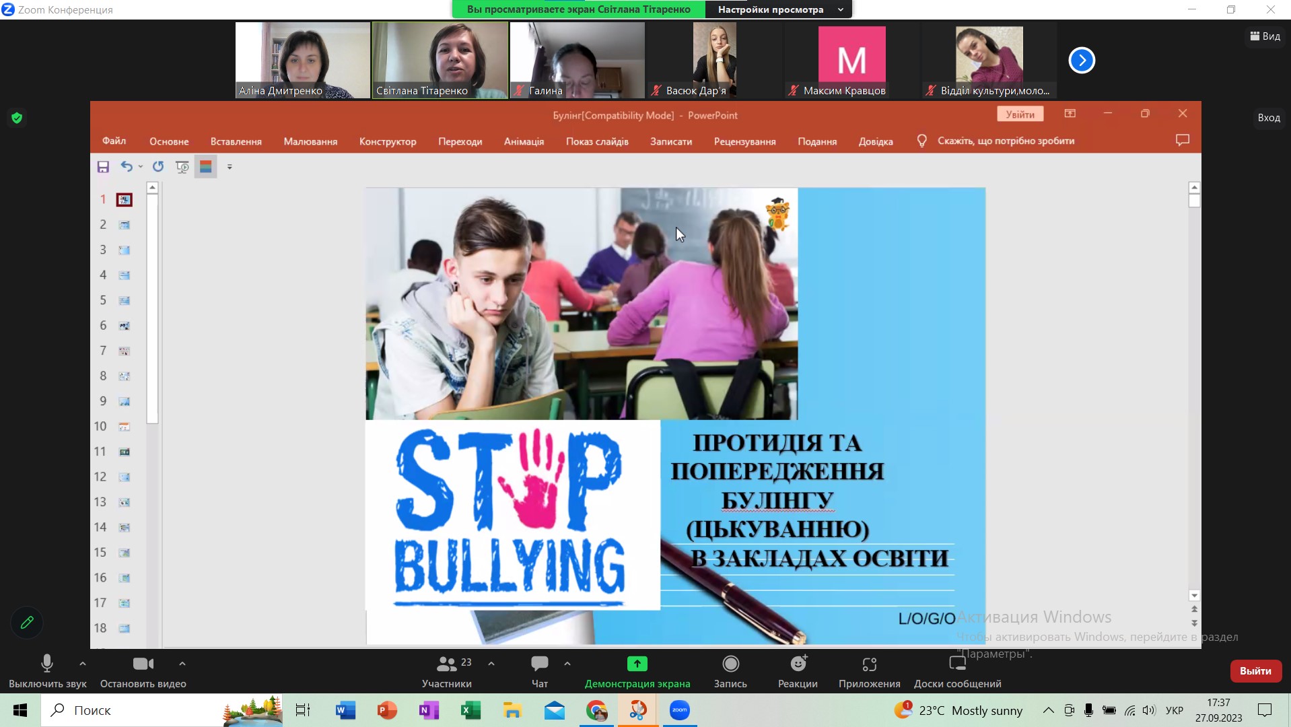The image size is (1291, 727).
Task: Select slide 6 thumbnail
Action: [x=125, y=326]
